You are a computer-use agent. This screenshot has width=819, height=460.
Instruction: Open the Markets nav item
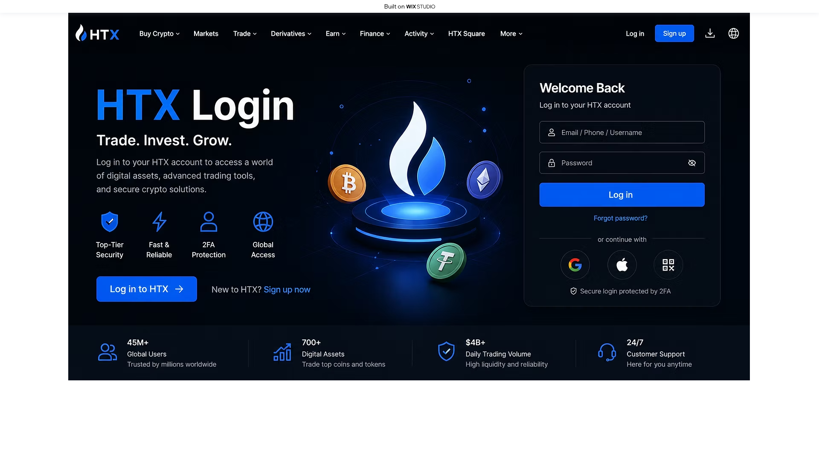(206, 34)
